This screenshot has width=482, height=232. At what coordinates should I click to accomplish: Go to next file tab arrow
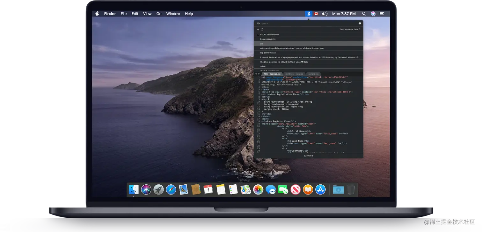(x=259, y=74)
